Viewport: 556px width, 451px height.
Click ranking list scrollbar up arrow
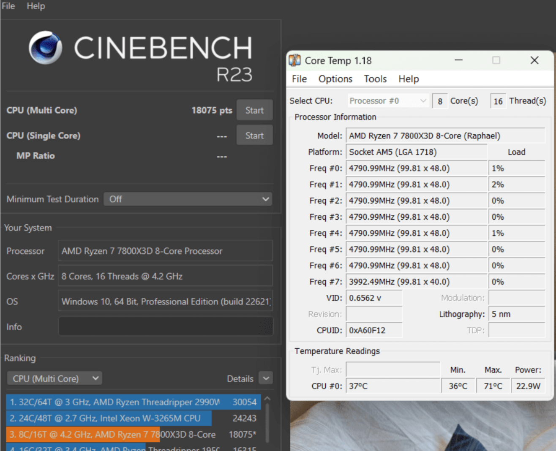pos(267,399)
